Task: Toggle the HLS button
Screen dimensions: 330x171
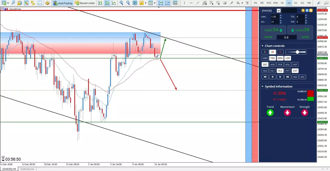Action: pos(280,71)
